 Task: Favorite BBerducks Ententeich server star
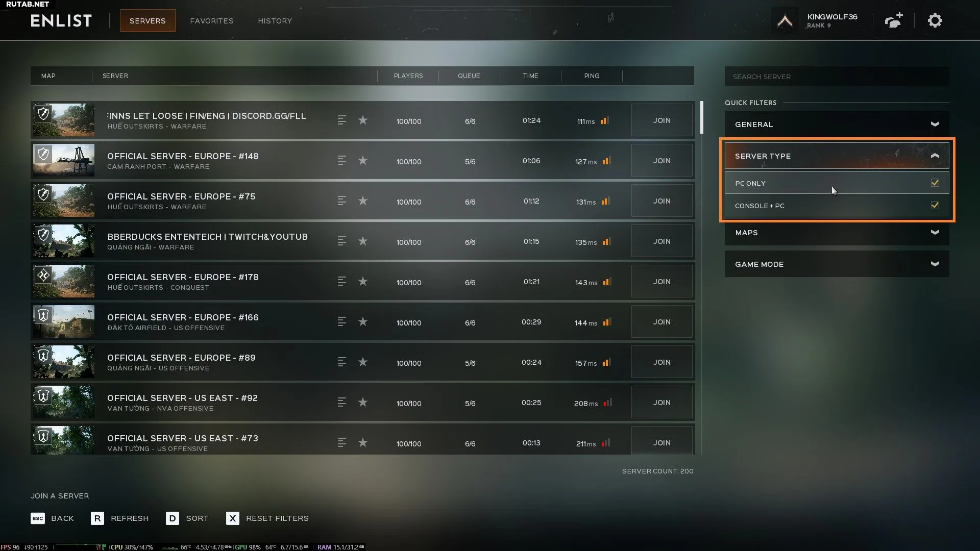coord(363,241)
